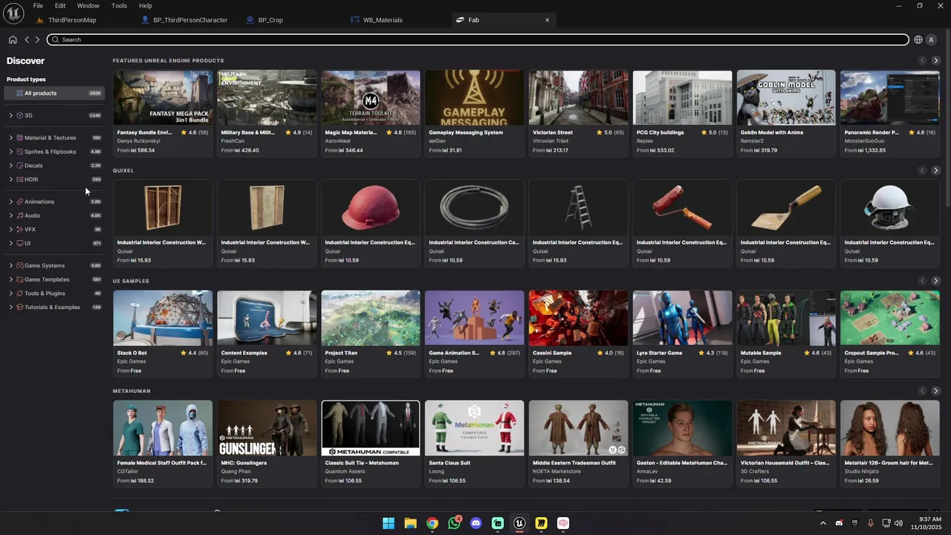Expand the UI category

pos(11,243)
